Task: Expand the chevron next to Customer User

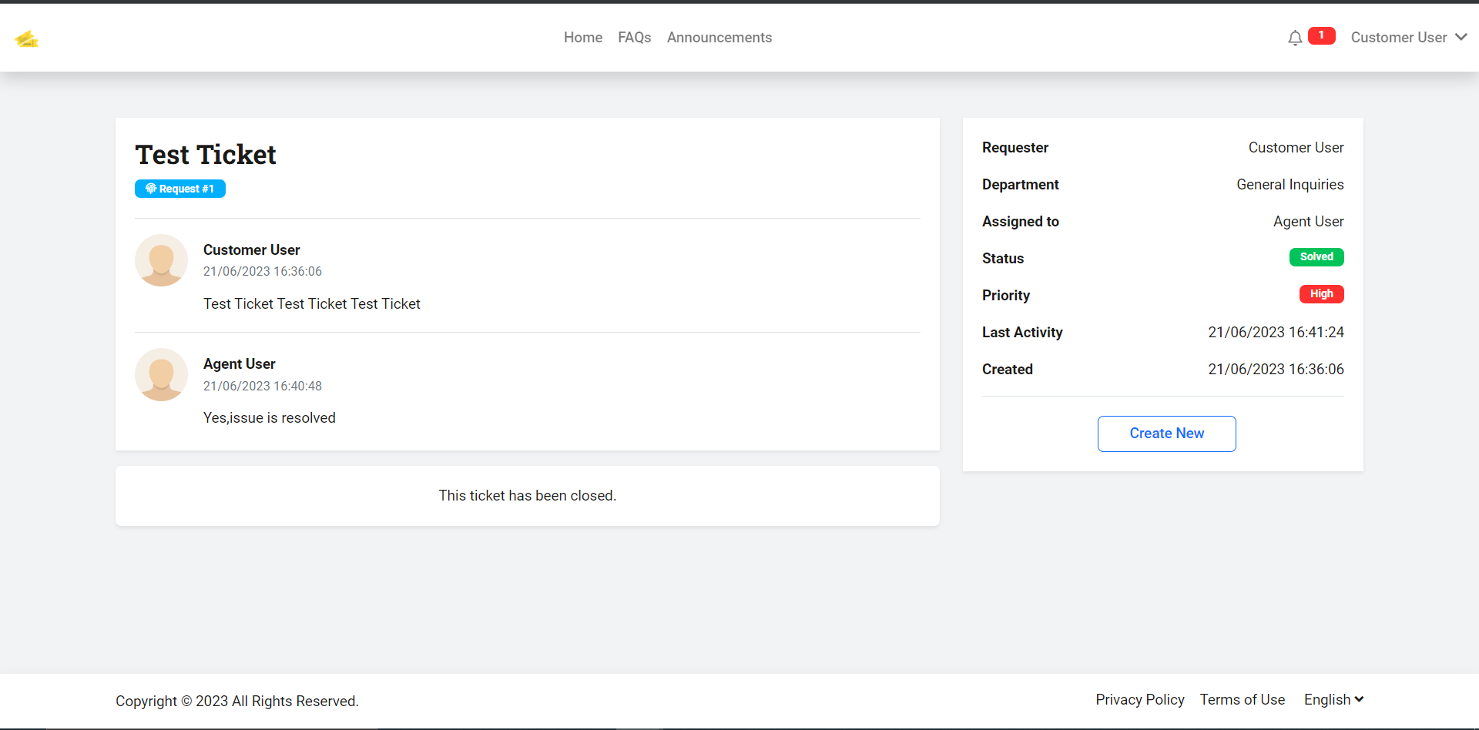Action: point(1461,37)
